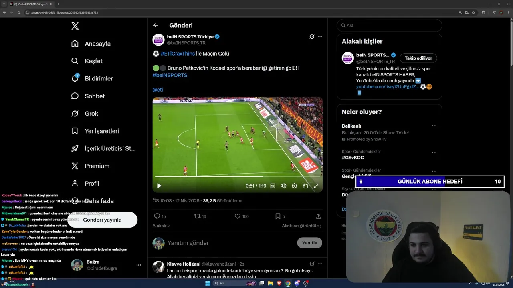Screen dimensions: 513x288
Task: Focus the Ara search box
Action: pos(389,25)
